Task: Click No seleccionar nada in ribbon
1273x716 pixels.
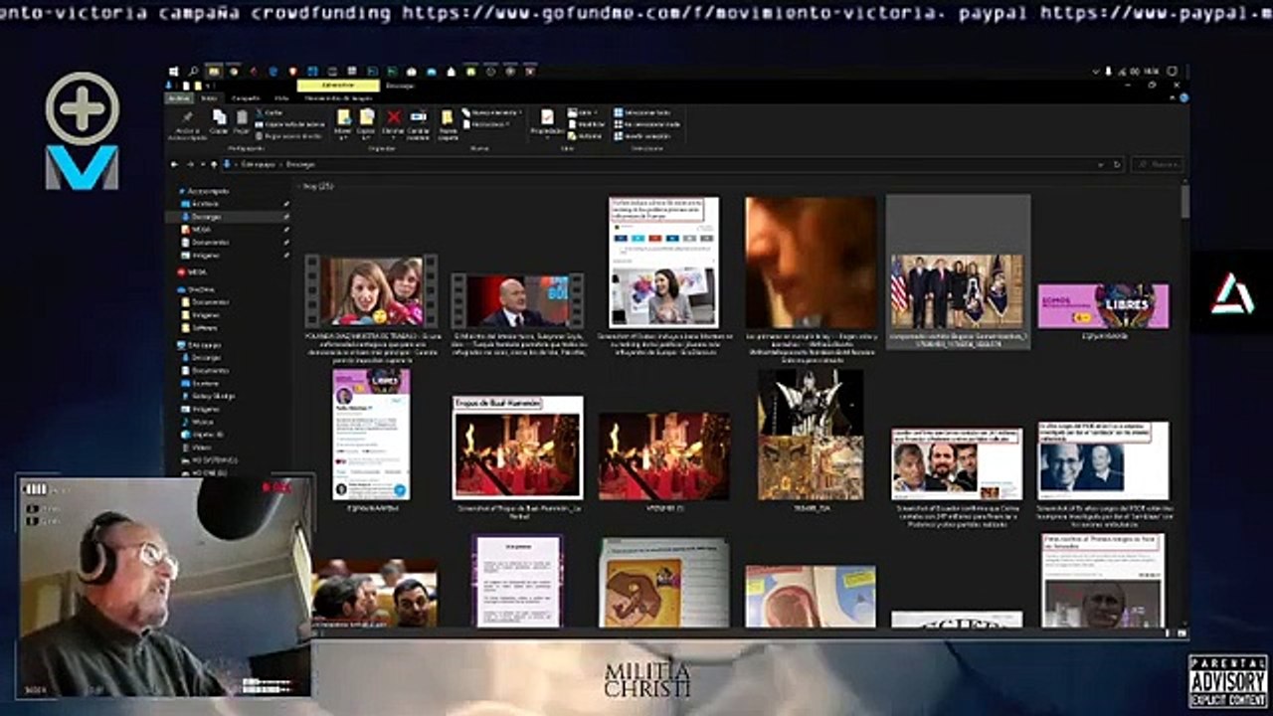Action: click(645, 124)
